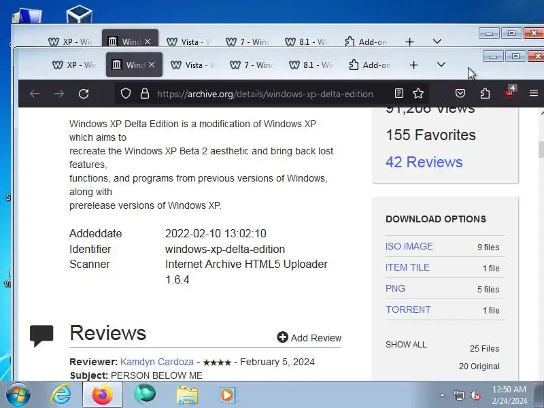Viewport: 544px width, 408px height.
Task: Go back to the previous page
Action: click(35, 94)
